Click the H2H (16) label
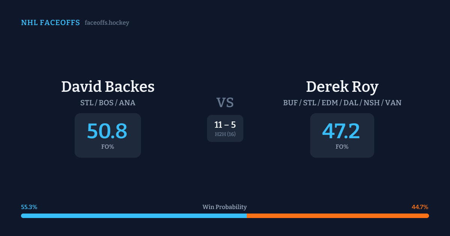Viewport: 450px width, 236px height. click(225, 134)
